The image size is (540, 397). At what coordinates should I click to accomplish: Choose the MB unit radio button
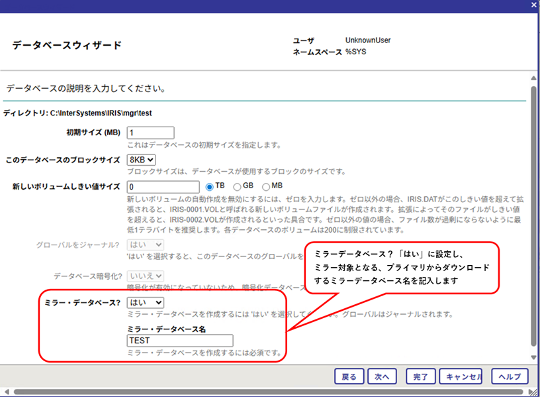(x=266, y=186)
